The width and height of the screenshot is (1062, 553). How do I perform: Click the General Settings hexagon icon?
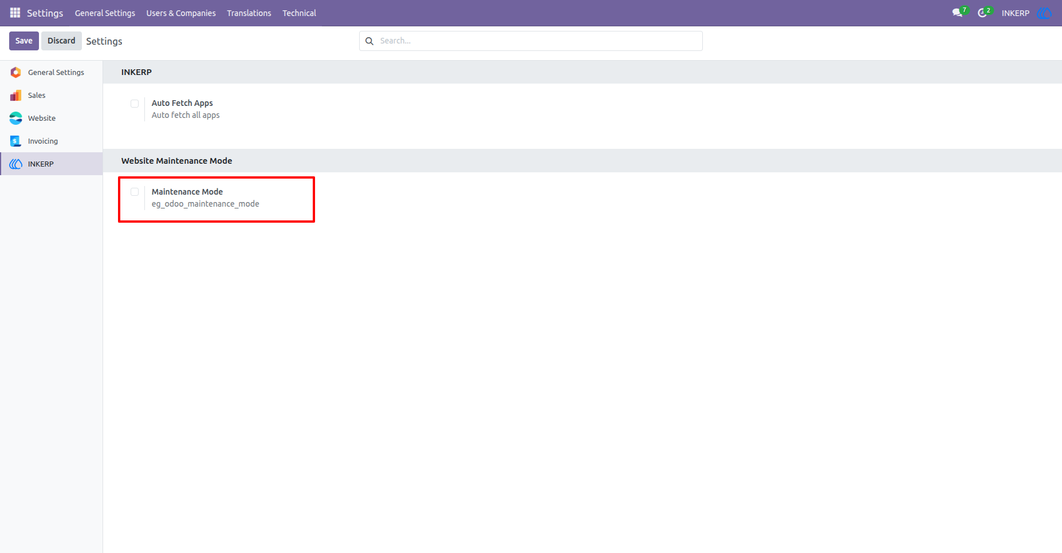pyautogui.click(x=16, y=72)
